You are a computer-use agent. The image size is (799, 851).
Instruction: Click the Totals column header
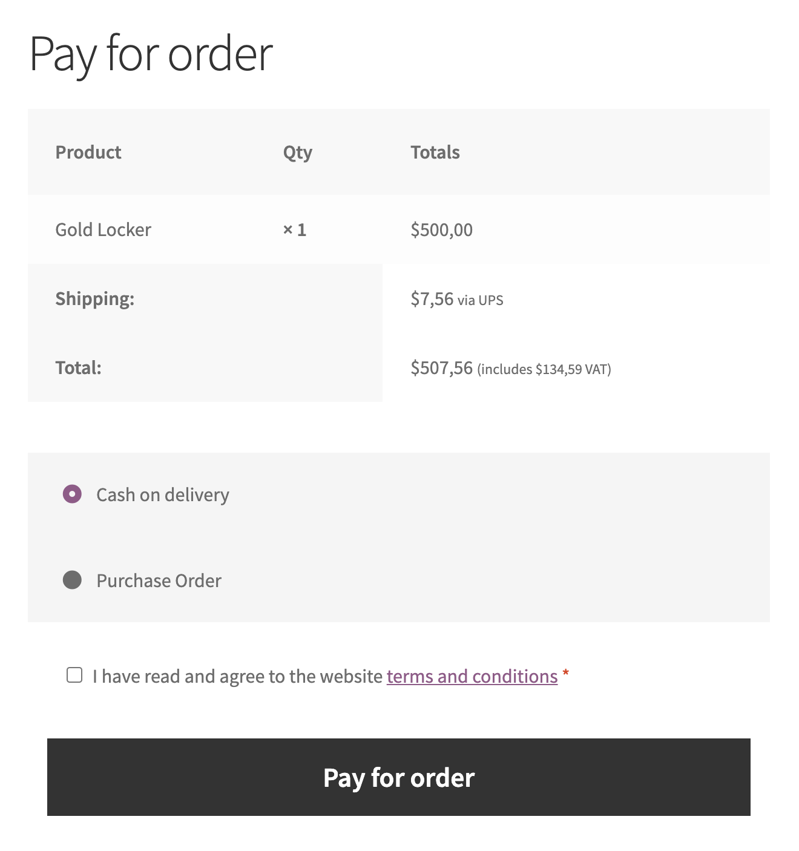(435, 153)
